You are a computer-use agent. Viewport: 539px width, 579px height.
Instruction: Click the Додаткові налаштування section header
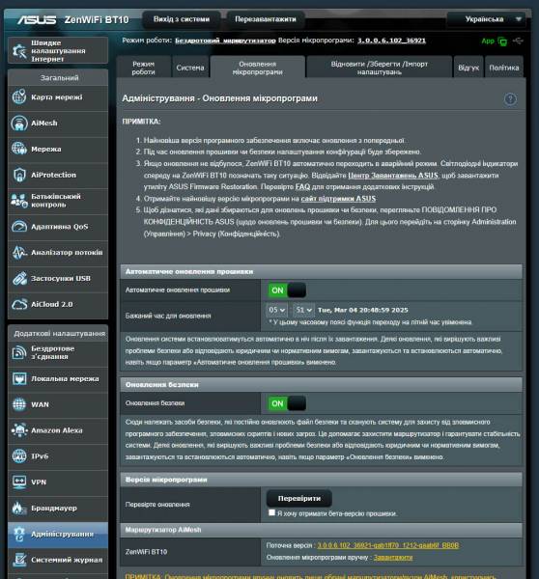click(x=58, y=333)
